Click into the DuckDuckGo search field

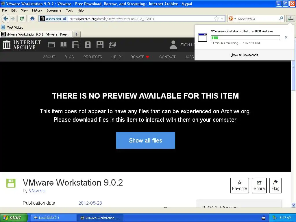(x=257, y=18)
